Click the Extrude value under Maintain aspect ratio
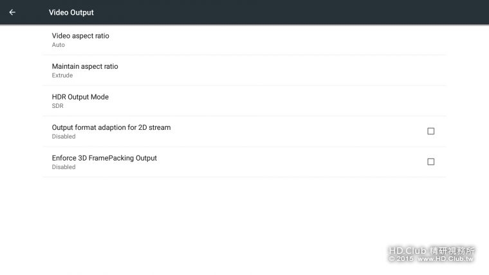Viewport: 489px width, 275px height. click(62, 75)
